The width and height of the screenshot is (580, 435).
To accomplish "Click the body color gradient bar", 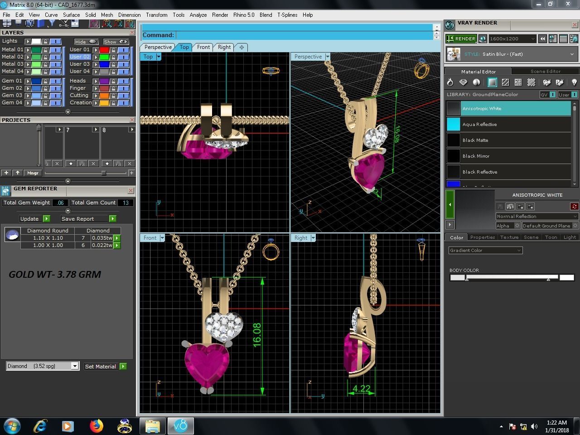I will point(512,277).
